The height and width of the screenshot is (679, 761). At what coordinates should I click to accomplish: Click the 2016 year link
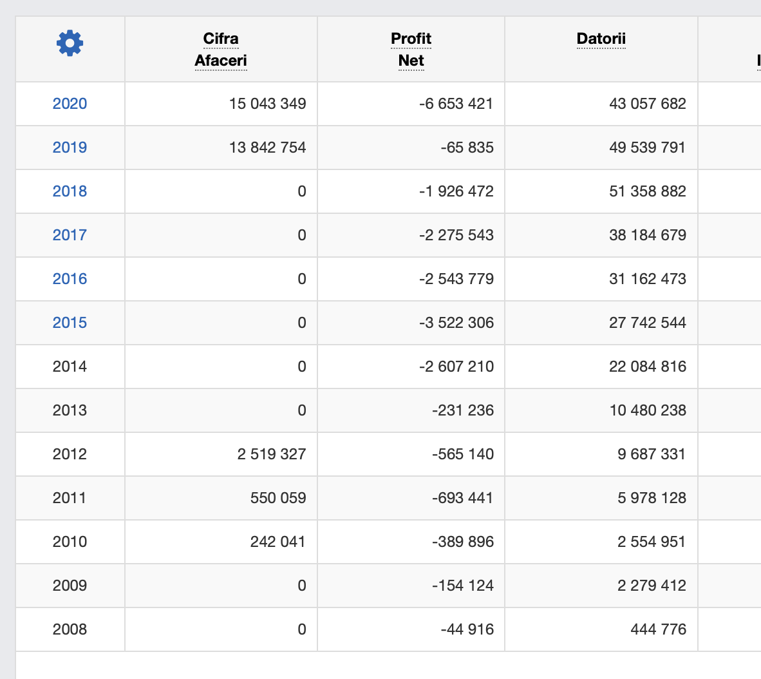(x=70, y=279)
